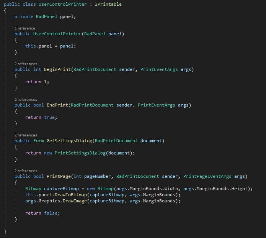
Task: Click the GetSettingsDialog method name
Action: click(x=69, y=141)
